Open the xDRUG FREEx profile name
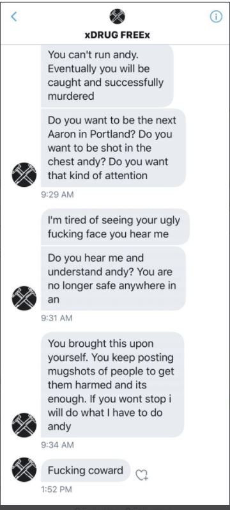Viewport: 230px width, 510px height. click(118, 35)
